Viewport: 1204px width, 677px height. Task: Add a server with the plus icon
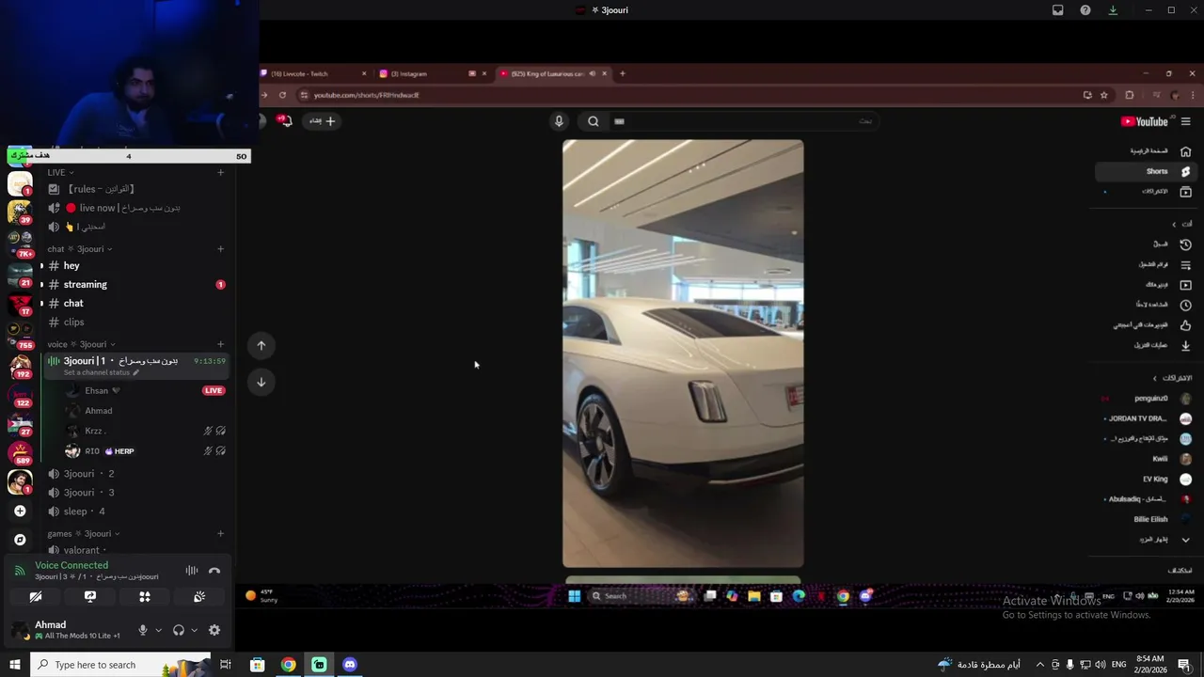[20, 511]
